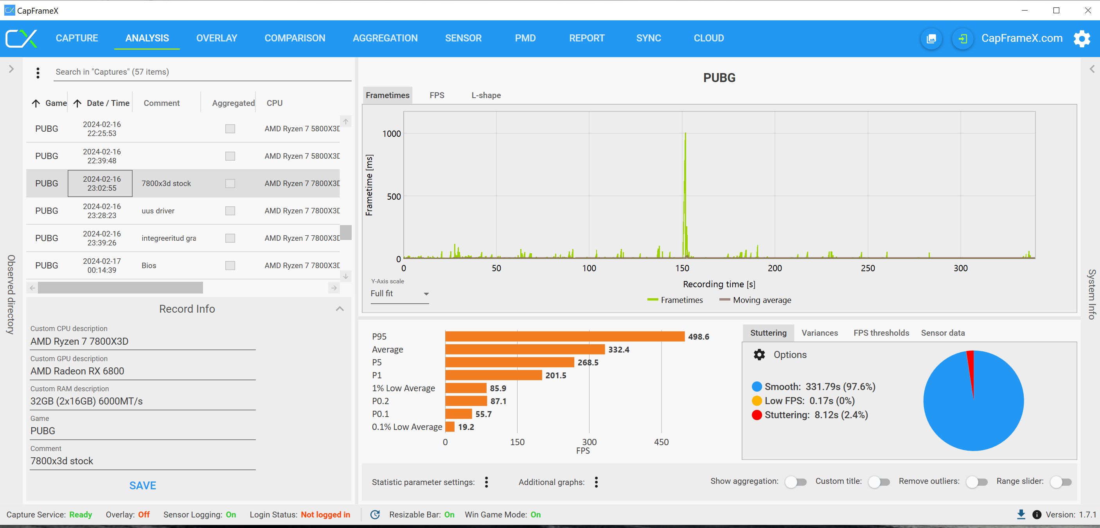
Task: Click the horizontal scroll right arrow
Action: (334, 288)
